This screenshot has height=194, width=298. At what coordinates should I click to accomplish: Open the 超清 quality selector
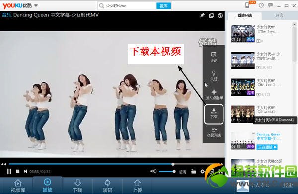point(182,172)
